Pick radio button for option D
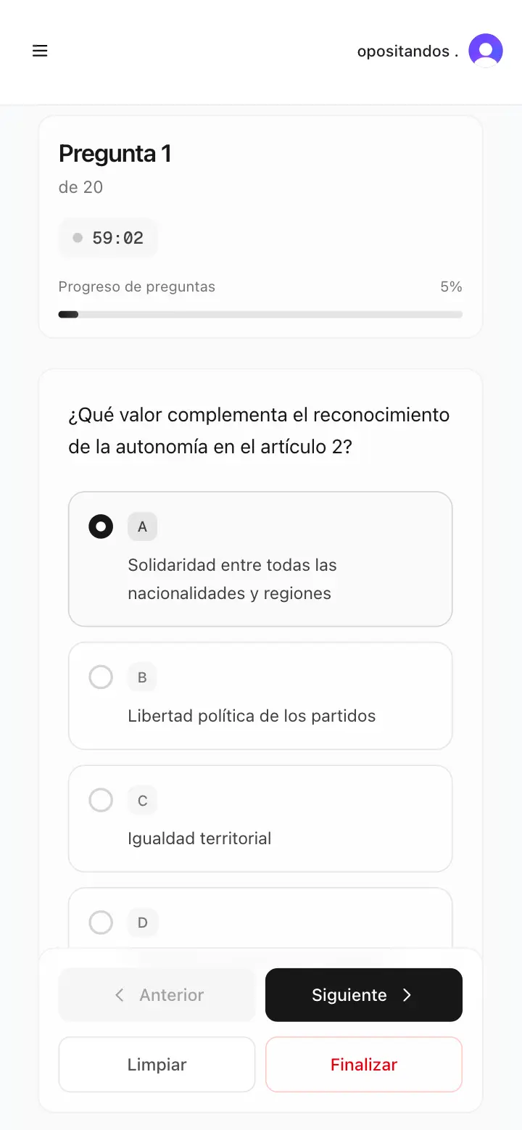This screenshot has width=522, height=1130. tap(101, 923)
